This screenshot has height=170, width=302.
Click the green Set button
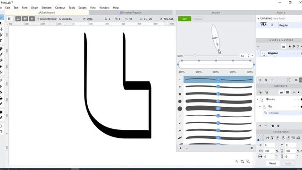click(x=185, y=19)
